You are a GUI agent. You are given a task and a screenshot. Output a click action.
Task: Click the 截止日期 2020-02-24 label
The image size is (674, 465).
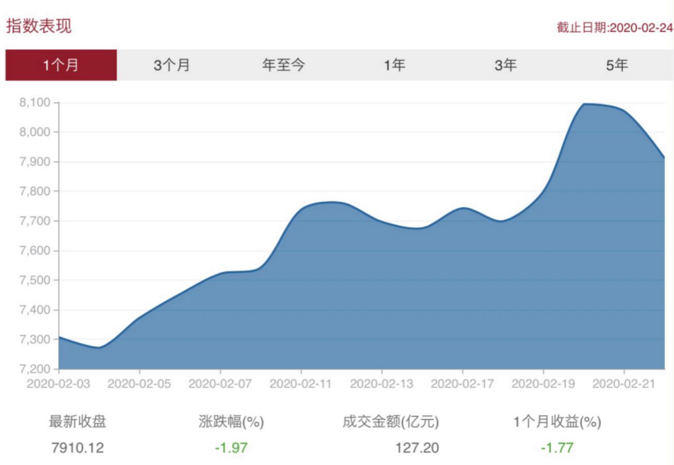pos(614,28)
